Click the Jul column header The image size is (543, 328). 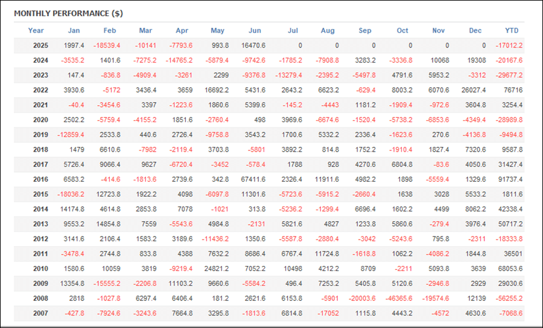(x=293, y=30)
